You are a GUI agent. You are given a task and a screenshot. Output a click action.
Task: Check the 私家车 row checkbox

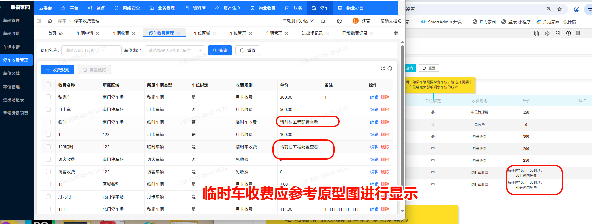pyautogui.click(x=48, y=97)
